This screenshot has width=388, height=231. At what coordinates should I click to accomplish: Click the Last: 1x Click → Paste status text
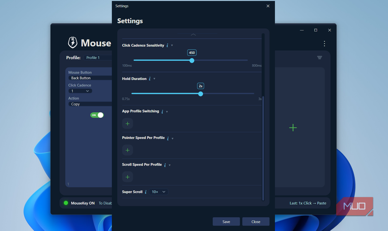coord(308,203)
